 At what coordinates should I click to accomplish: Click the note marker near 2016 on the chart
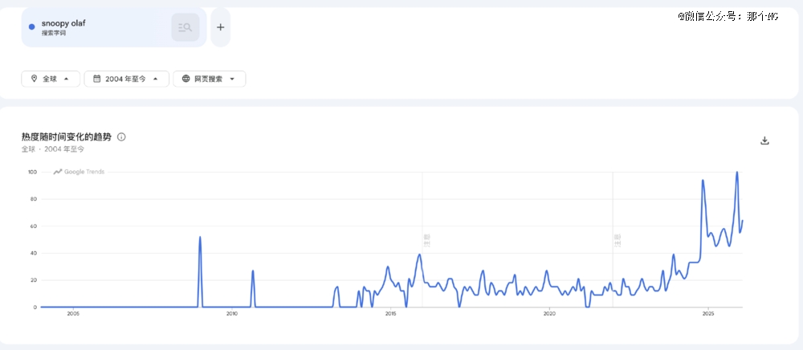click(427, 238)
